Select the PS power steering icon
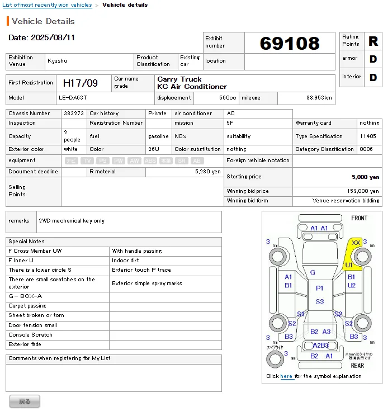The width and height of the screenshot is (383, 416). pos(102,160)
